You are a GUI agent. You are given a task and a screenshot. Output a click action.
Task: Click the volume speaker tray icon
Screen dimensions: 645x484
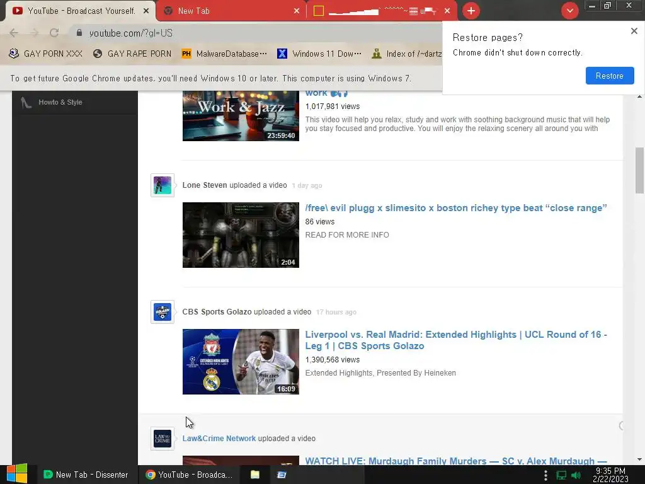[576, 475]
